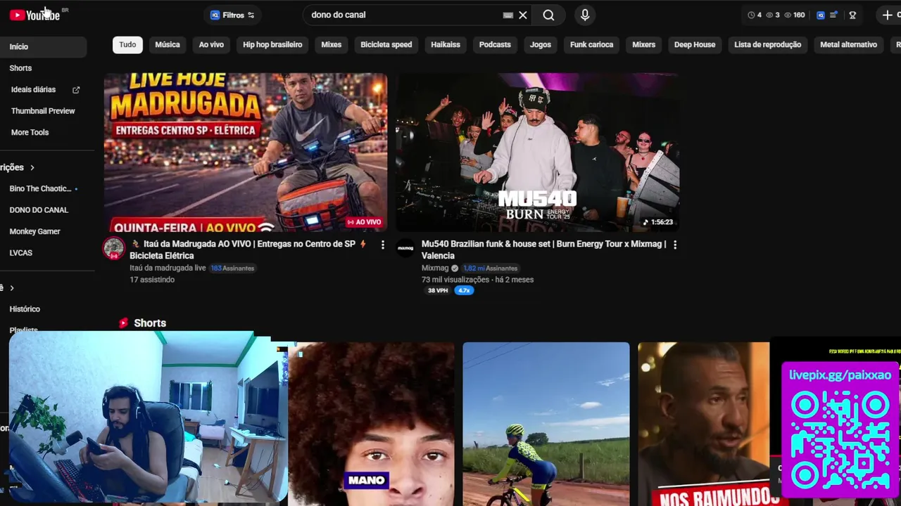Select the Música filter chip
901x506 pixels.
[x=168, y=44]
